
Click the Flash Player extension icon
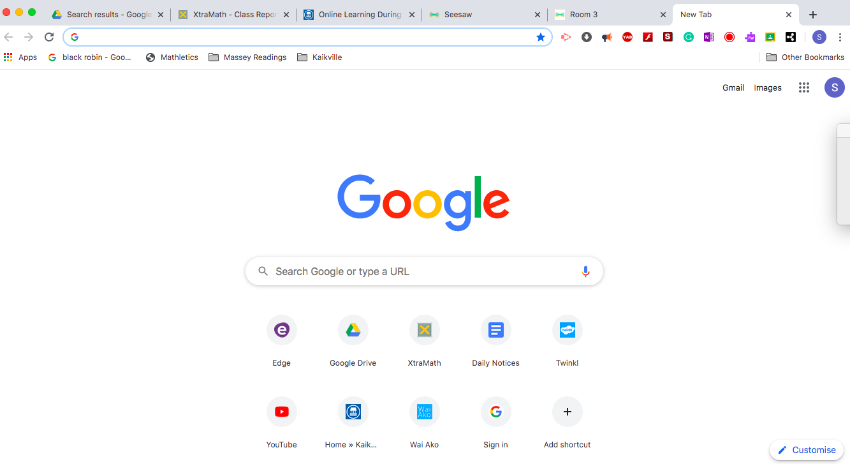pyautogui.click(x=648, y=37)
